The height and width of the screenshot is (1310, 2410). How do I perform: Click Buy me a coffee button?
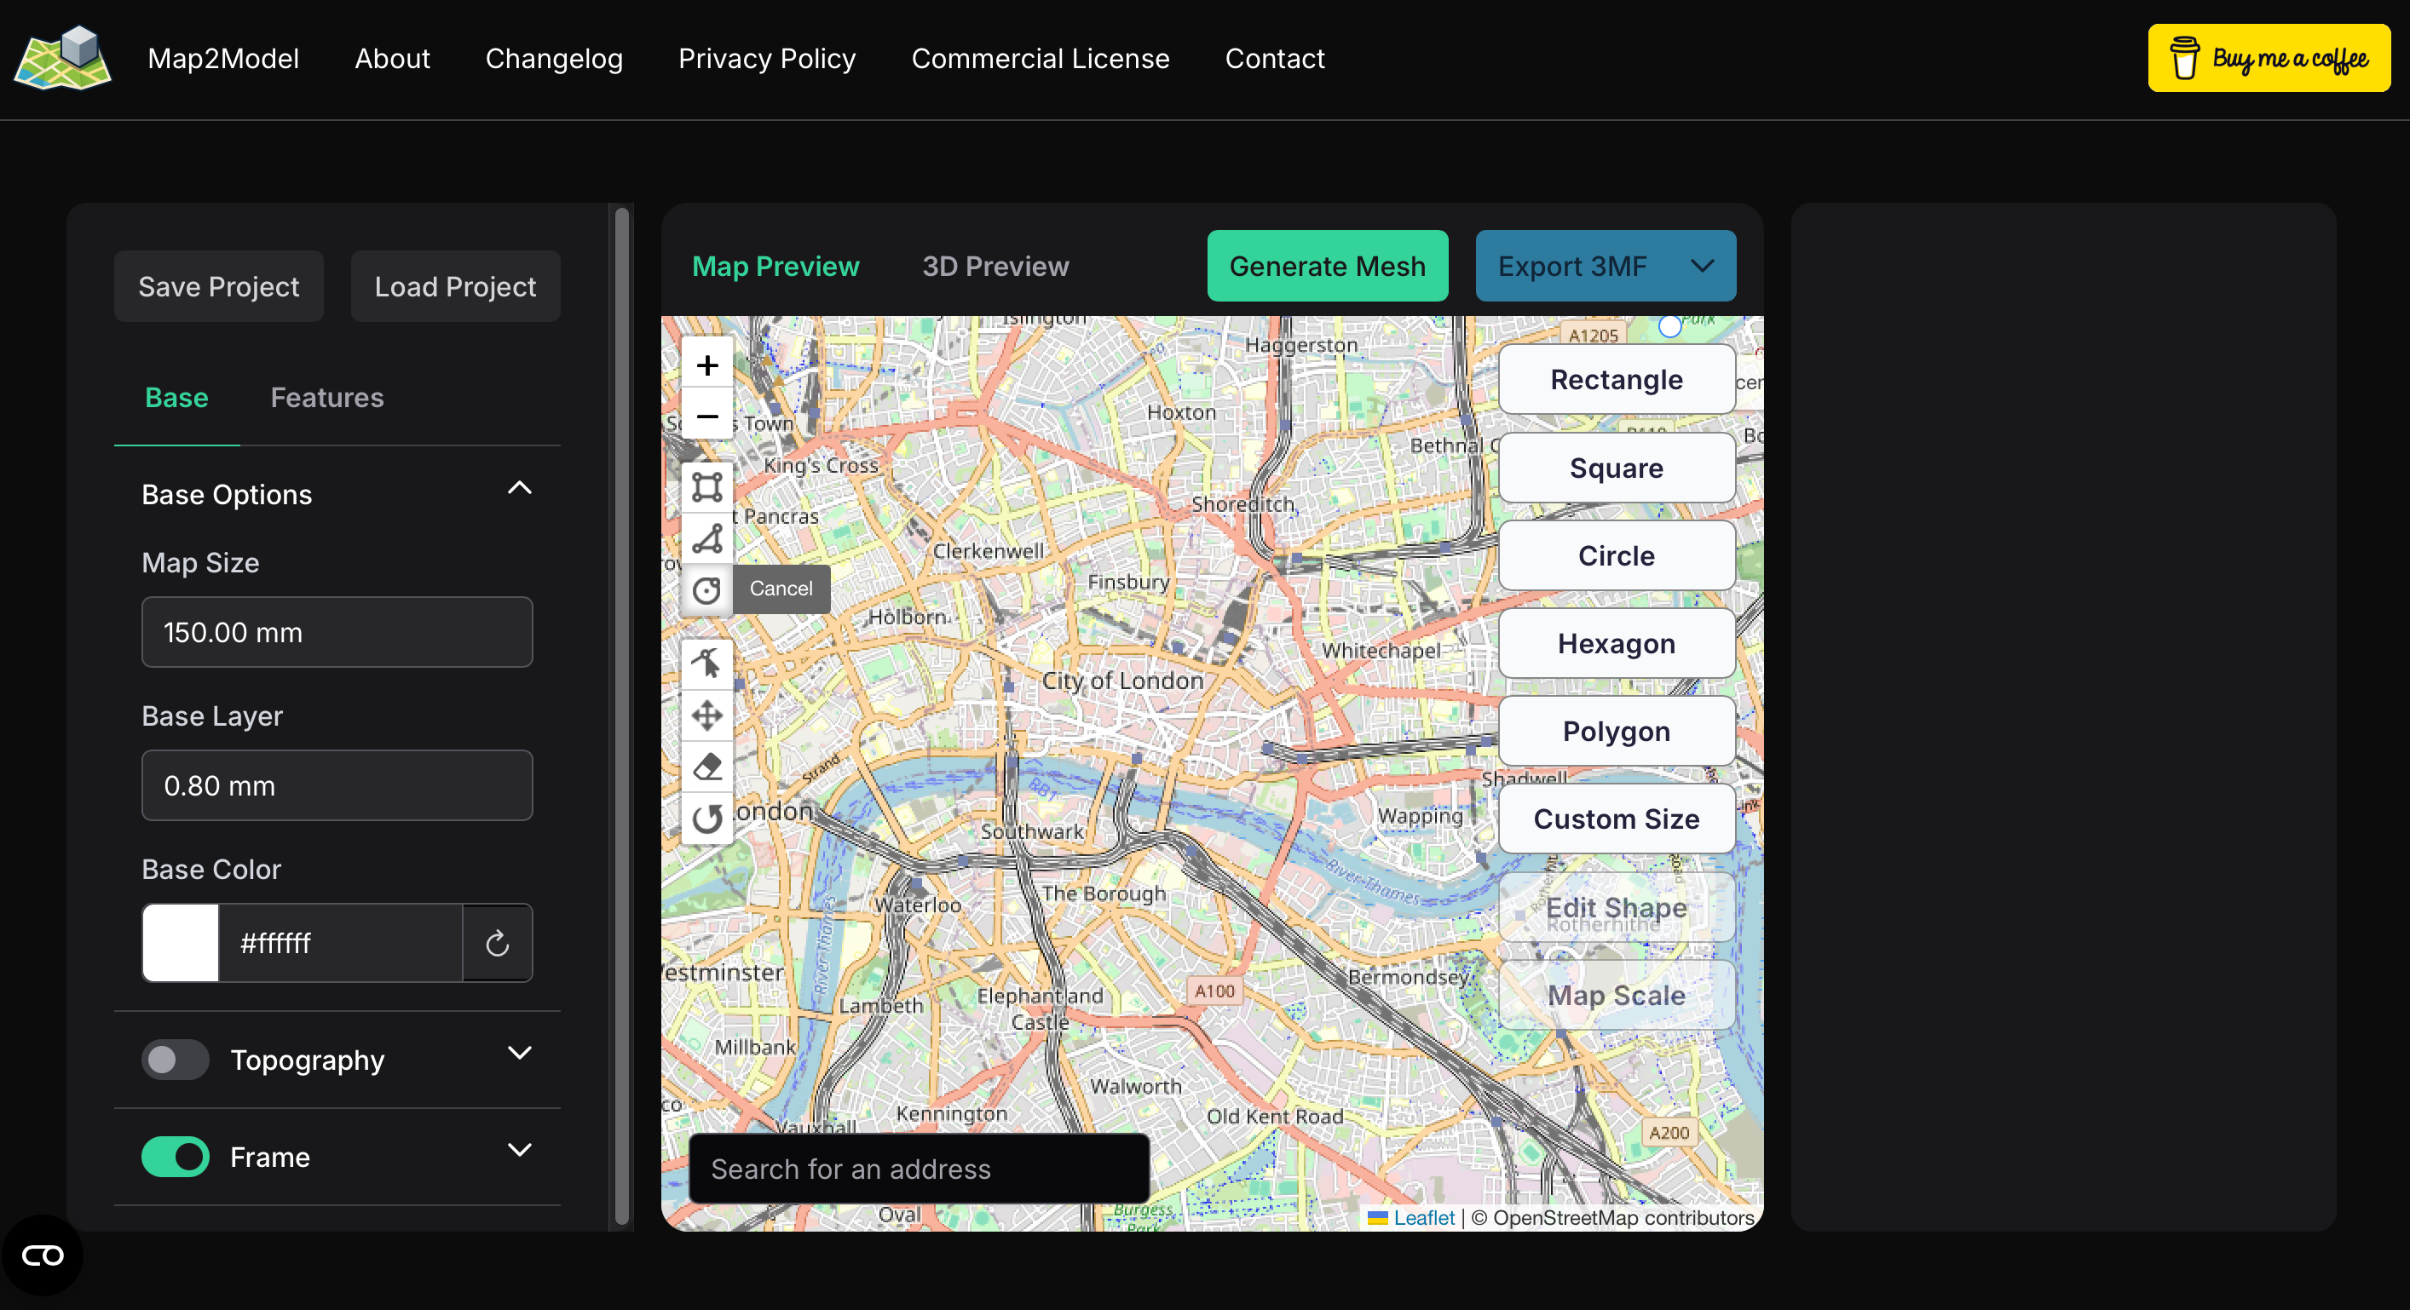click(2269, 58)
